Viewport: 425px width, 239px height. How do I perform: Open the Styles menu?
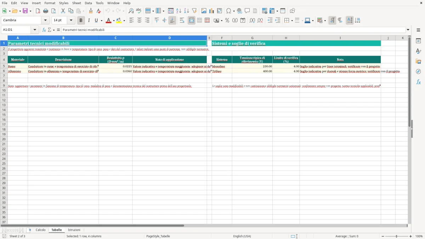[x=64, y=3]
